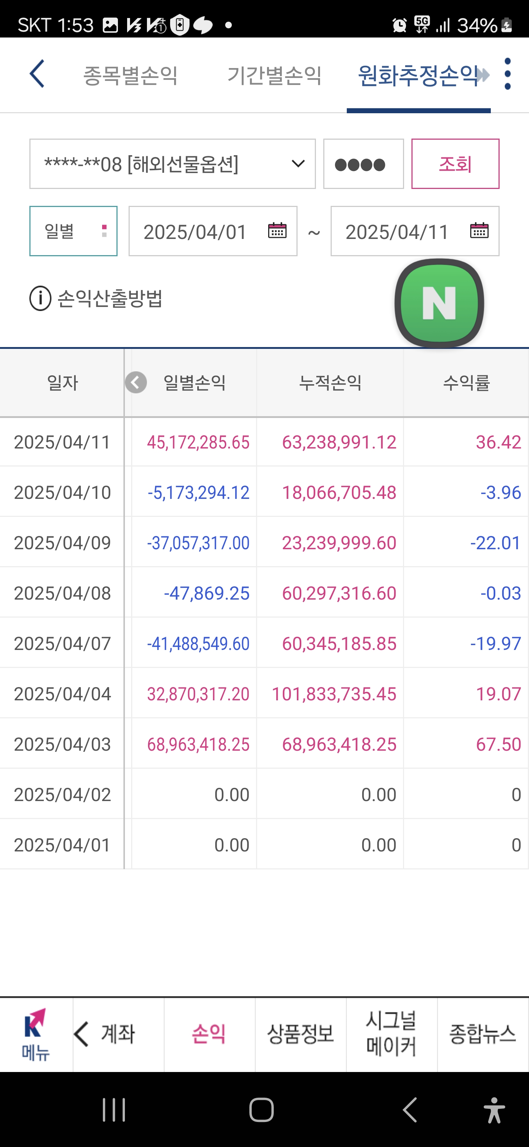Tap cumulative value 101,833,735.45
The height and width of the screenshot is (1147, 529).
(x=334, y=694)
